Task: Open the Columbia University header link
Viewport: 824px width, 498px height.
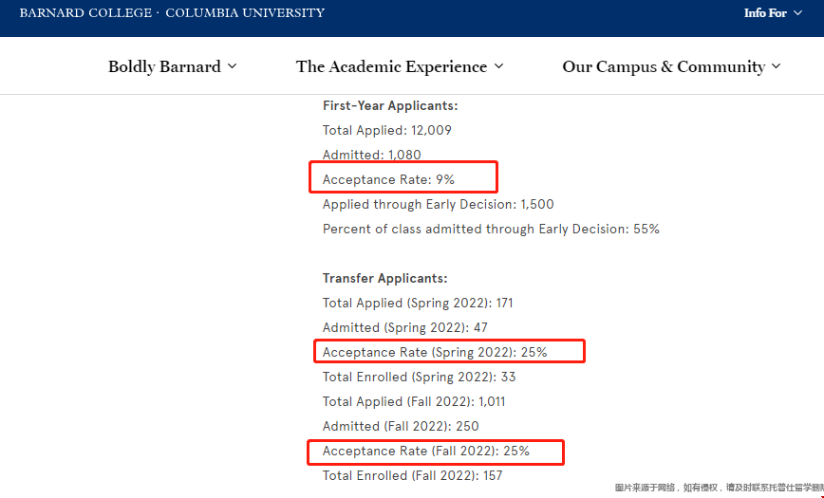Action: pyautogui.click(x=245, y=13)
